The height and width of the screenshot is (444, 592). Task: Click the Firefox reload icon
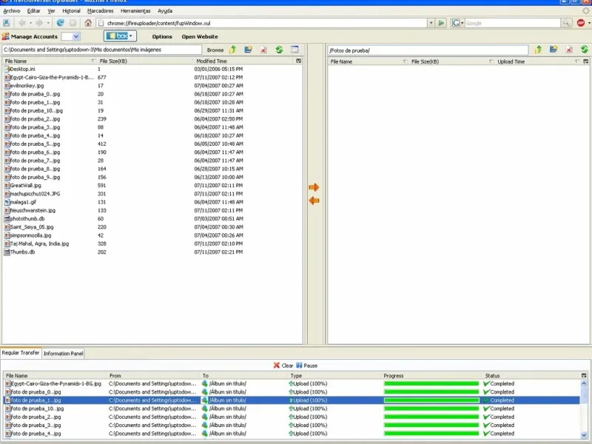60,23
